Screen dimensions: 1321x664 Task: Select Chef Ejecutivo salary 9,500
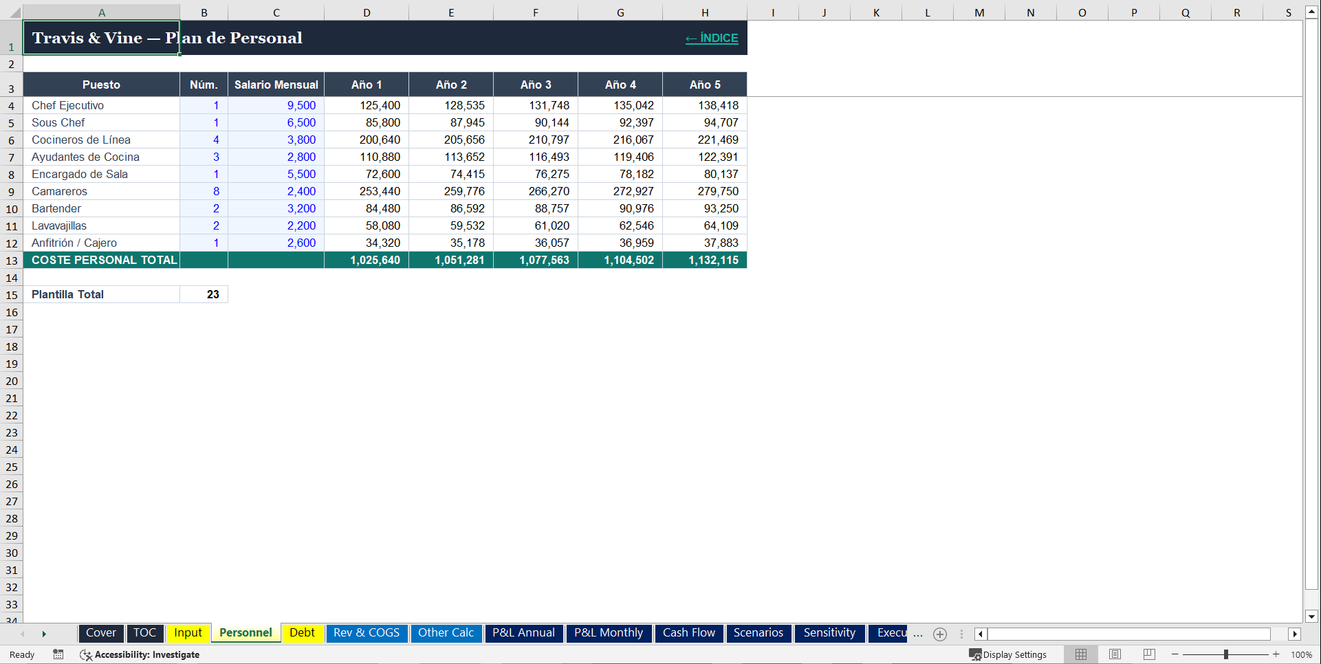[276, 105]
